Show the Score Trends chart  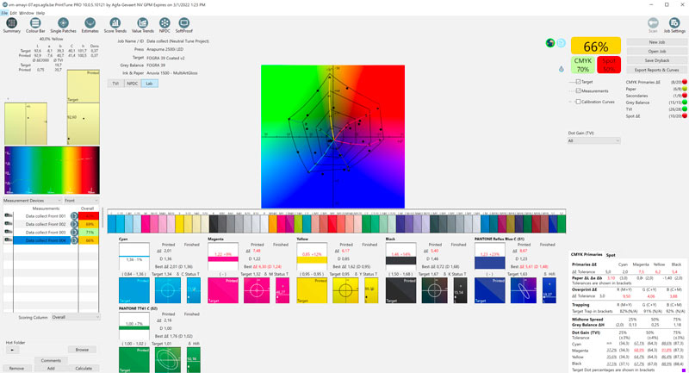(x=115, y=23)
